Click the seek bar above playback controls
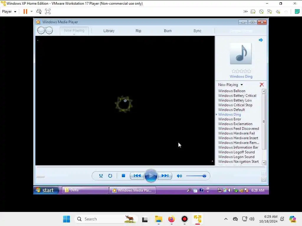 coord(151,167)
